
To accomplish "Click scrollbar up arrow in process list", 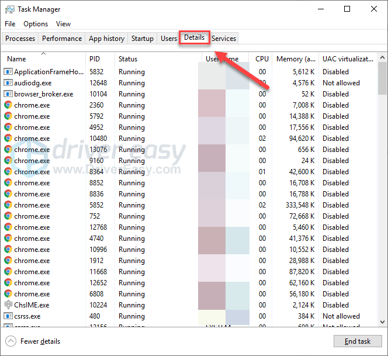I will 382,58.
